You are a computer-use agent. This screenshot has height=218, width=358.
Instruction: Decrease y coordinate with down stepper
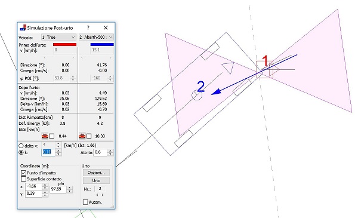pyautogui.click(x=45, y=195)
